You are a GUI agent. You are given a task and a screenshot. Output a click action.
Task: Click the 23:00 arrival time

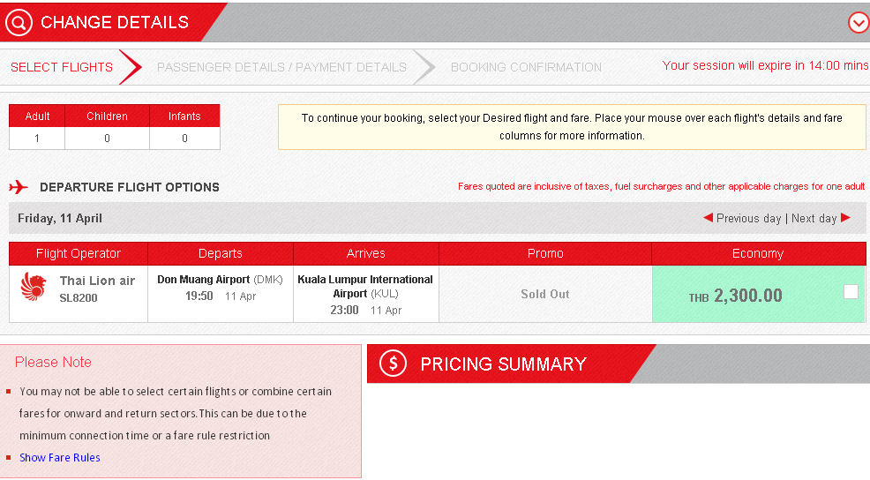[x=345, y=311]
